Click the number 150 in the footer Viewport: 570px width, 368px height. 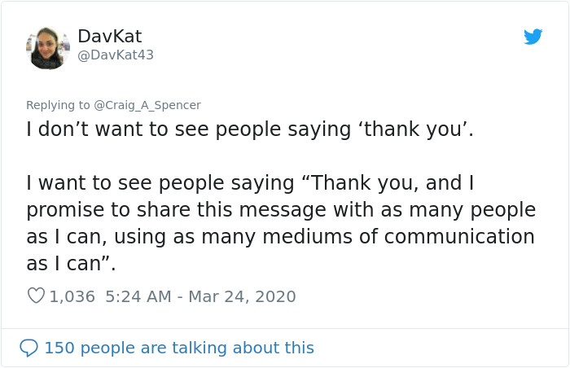(x=59, y=348)
